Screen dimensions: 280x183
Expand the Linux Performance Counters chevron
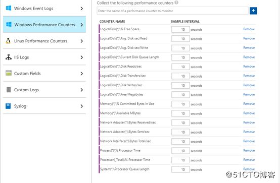point(81,41)
